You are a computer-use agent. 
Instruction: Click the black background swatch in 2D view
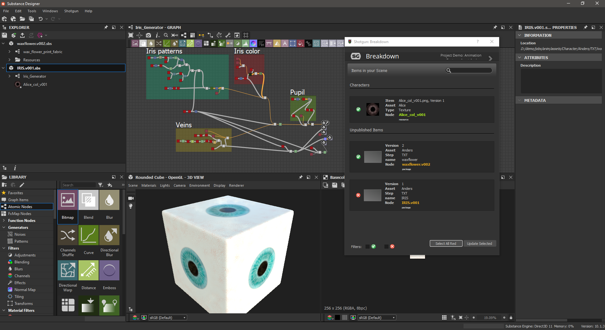click(x=337, y=318)
